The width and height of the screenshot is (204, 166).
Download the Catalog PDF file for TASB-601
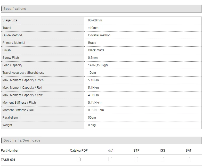pyautogui.click(x=79, y=159)
